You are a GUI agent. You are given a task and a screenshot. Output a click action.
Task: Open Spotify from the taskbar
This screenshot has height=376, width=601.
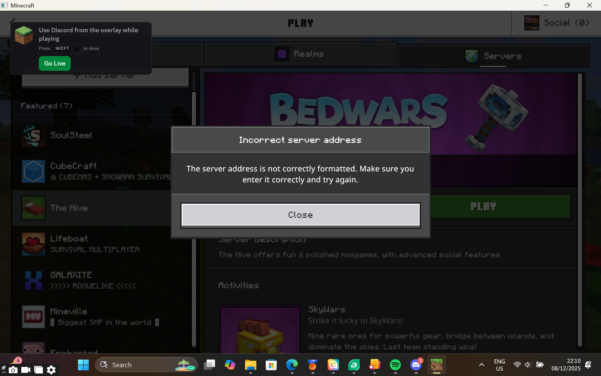[395, 365]
